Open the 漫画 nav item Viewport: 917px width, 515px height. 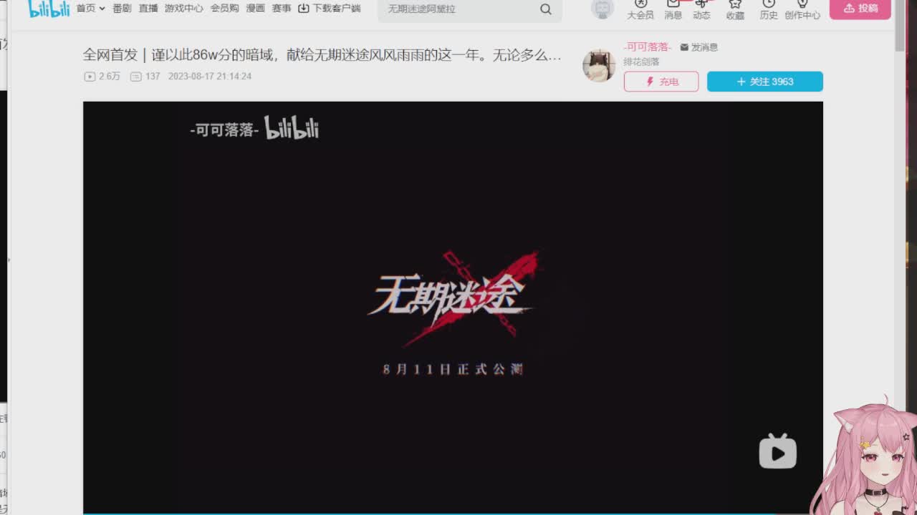255,9
